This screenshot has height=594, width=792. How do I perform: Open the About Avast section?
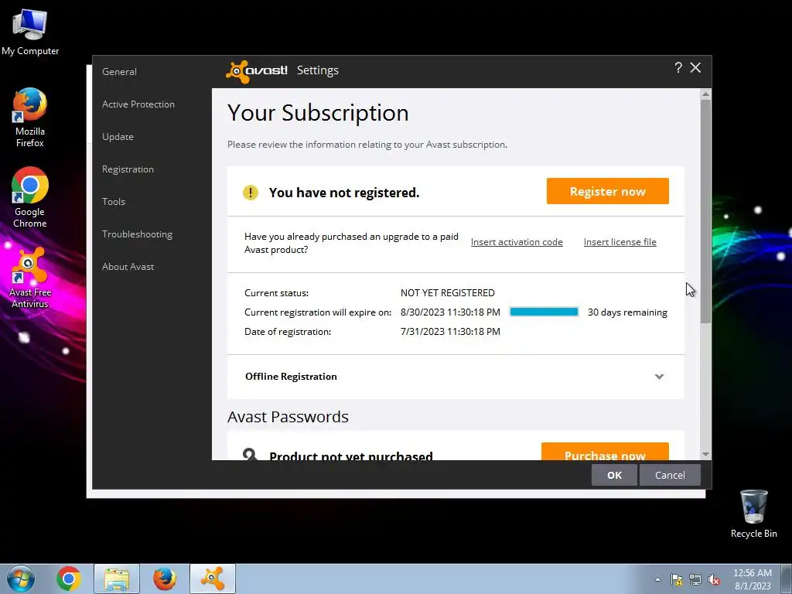pyautogui.click(x=128, y=267)
